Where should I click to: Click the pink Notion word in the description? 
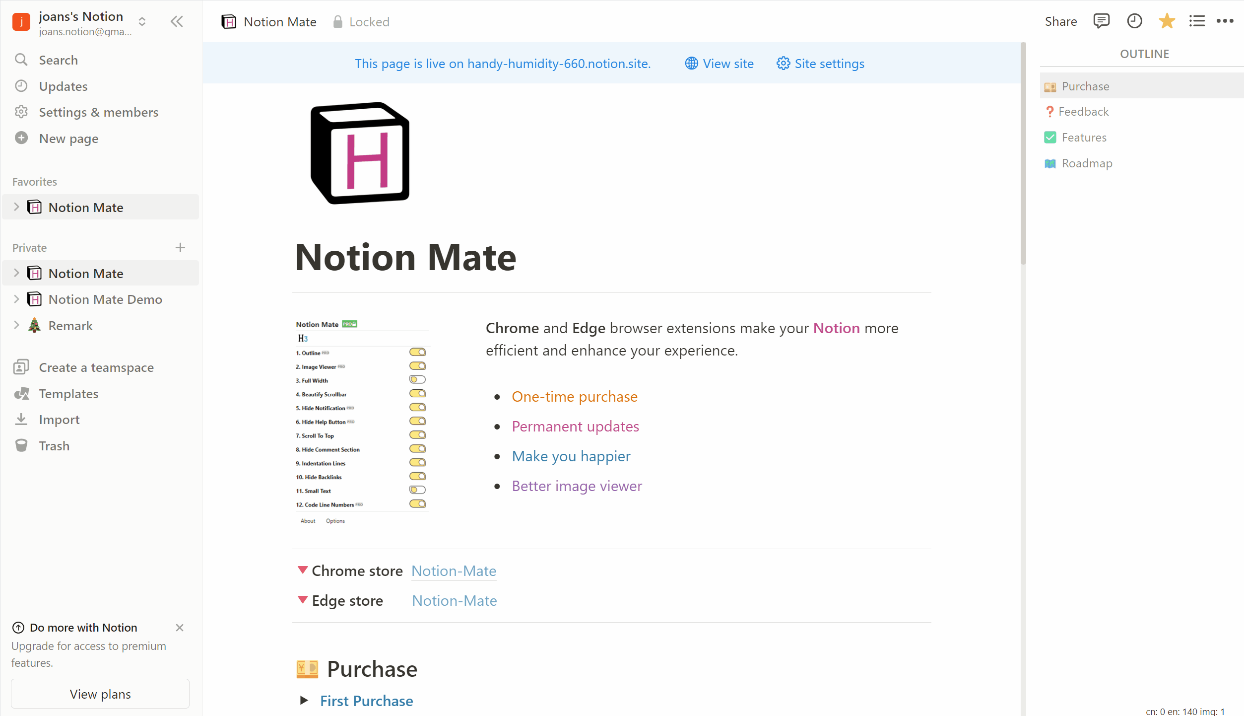836,328
